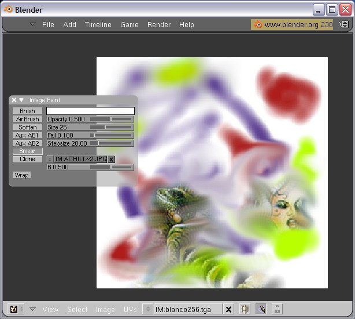Open the Game menu
The height and width of the screenshot is (319, 355).
coord(130,24)
